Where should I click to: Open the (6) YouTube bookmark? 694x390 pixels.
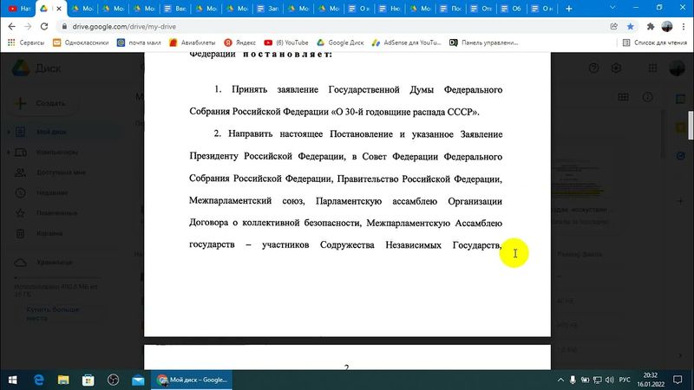point(286,42)
